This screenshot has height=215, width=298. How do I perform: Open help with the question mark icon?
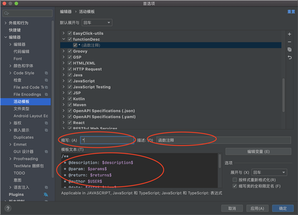coord(8,209)
